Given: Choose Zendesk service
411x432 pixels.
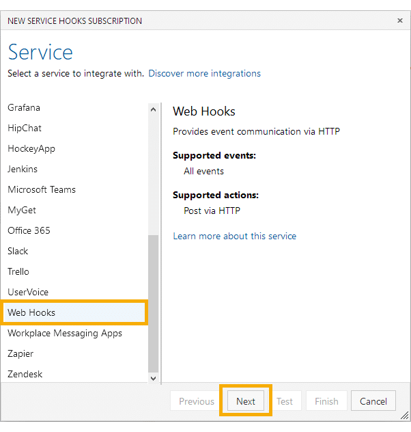Looking at the screenshot, I should coord(74,374).
